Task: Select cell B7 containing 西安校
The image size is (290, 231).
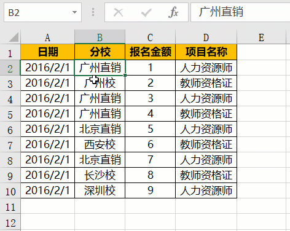Action: pyautogui.click(x=100, y=144)
